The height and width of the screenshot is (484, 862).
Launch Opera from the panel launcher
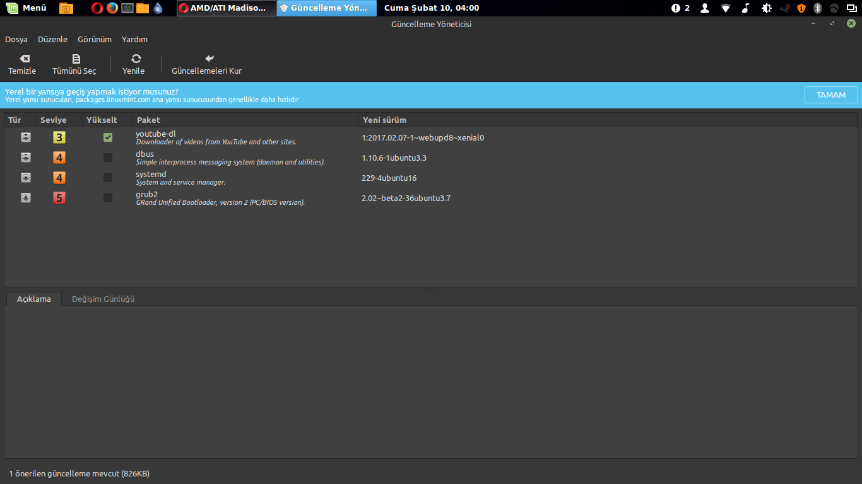pos(97,8)
